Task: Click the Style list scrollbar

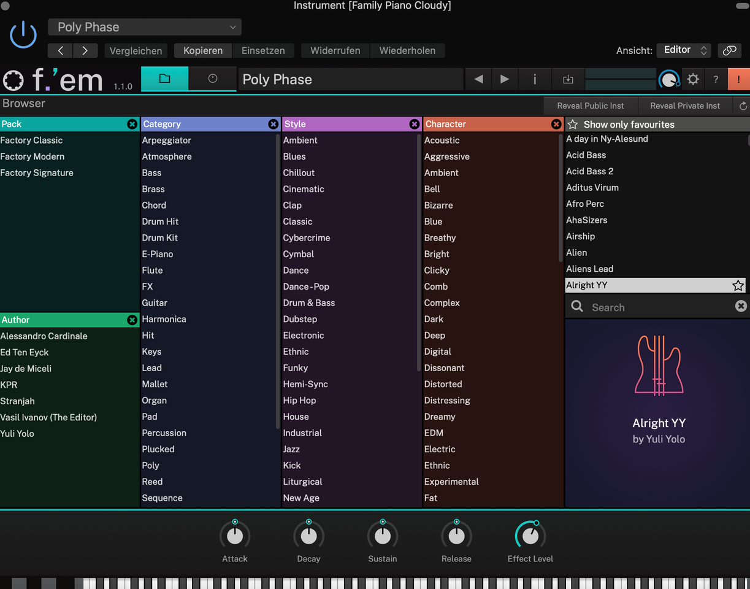Action: pos(419,253)
